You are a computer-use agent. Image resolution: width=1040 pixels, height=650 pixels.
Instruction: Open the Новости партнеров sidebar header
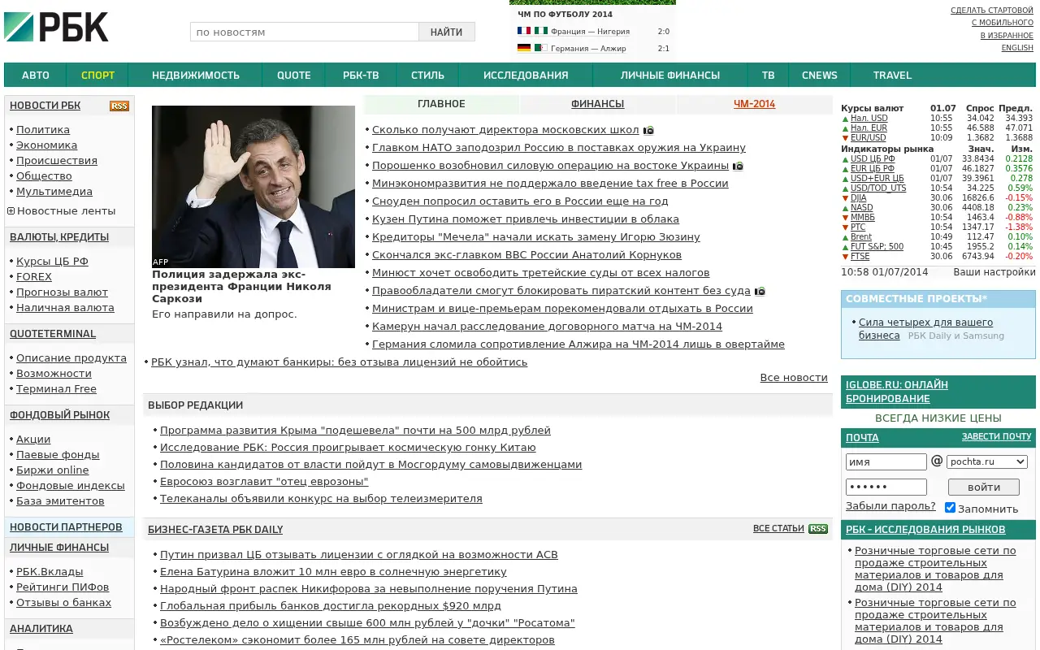tap(66, 527)
